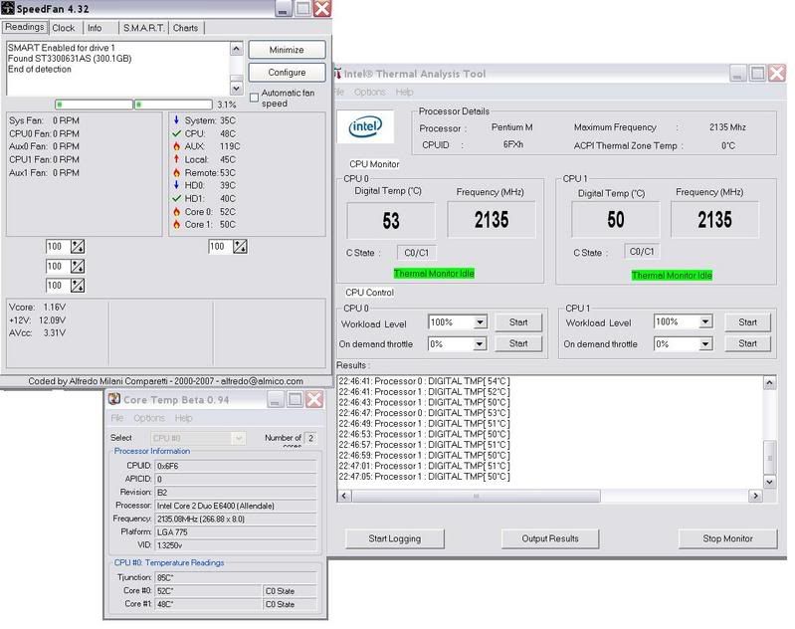Screen dimensions: 795x629
Task: Click the flame icon beside Core 0 52C
Action: click(176, 212)
